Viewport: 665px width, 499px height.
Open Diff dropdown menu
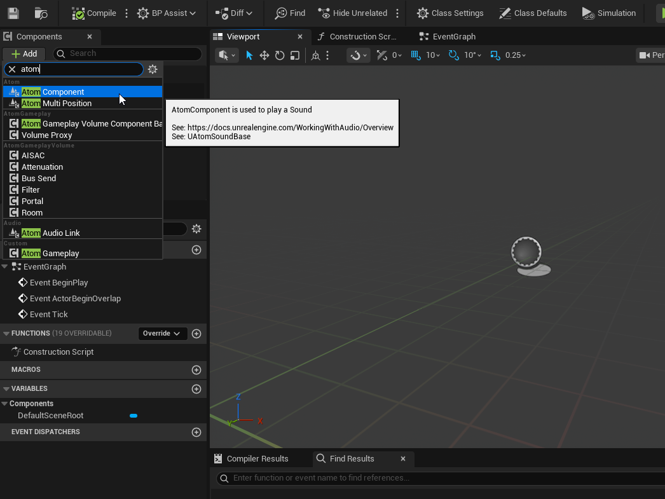(x=234, y=13)
